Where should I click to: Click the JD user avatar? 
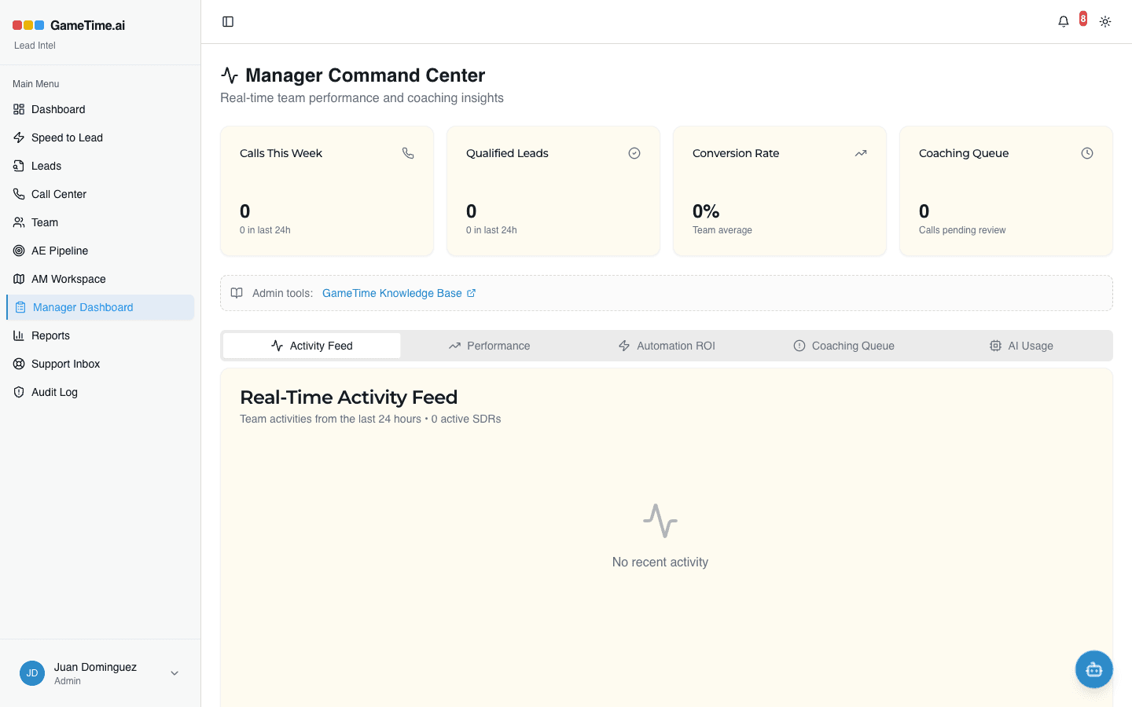32,673
